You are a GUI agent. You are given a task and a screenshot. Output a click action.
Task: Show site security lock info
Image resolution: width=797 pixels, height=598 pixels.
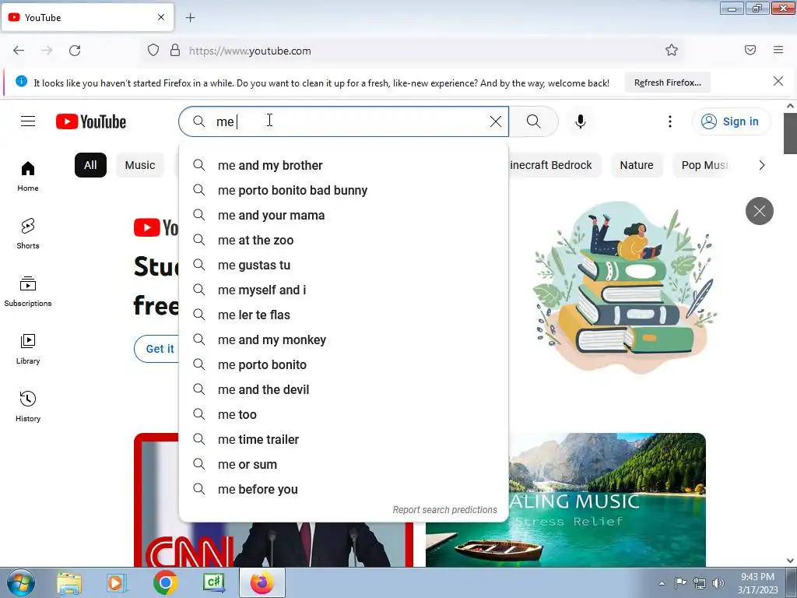click(x=175, y=51)
